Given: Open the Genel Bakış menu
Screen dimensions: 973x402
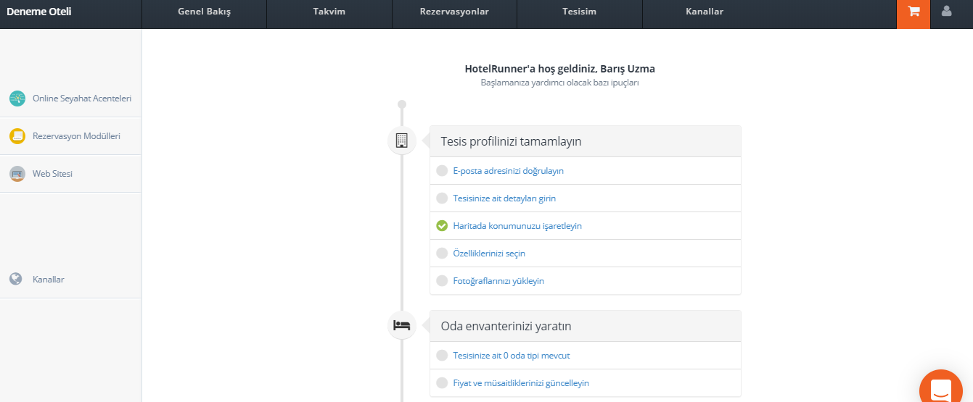Looking at the screenshot, I should [204, 12].
